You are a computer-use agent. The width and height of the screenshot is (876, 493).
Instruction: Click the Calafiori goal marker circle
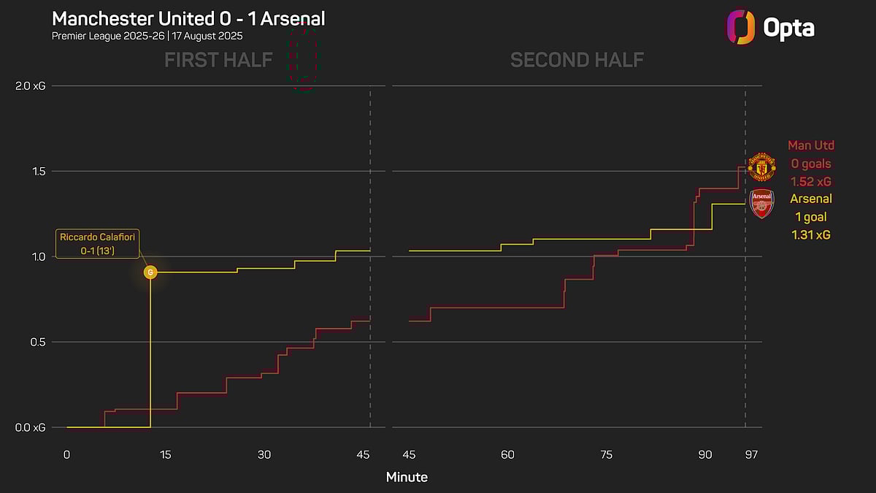pyautogui.click(x=150, y=272)
